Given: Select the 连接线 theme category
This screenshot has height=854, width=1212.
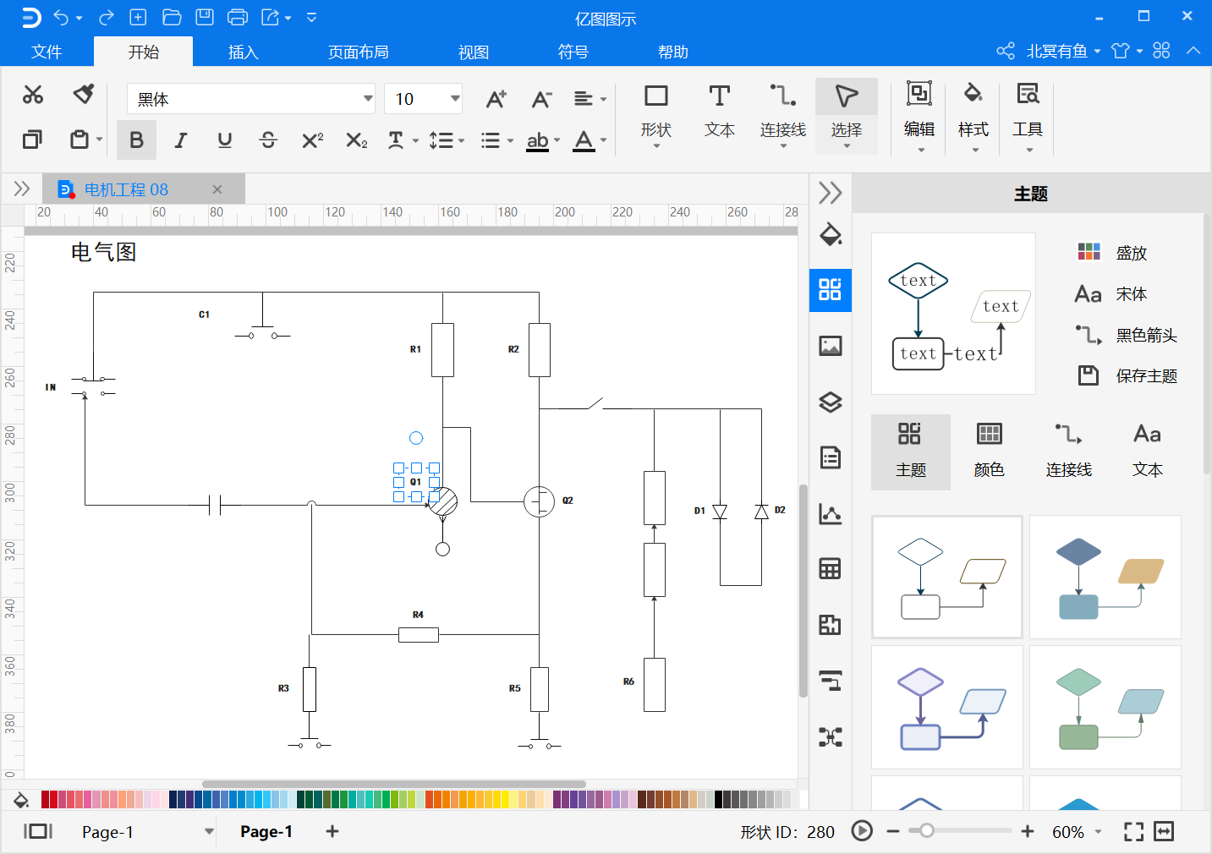Looking at the screenshot, I should pyautogui.click(x=1069, y=452).
